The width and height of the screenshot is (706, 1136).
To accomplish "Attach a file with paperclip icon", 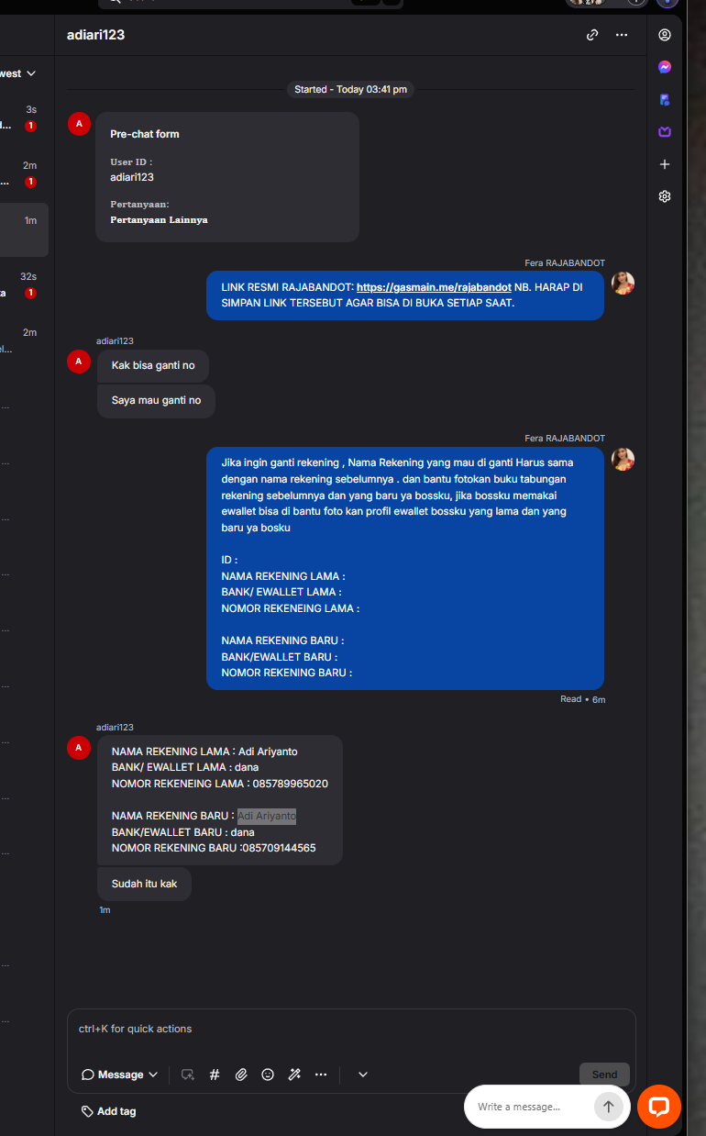I will coord(241,1075).
